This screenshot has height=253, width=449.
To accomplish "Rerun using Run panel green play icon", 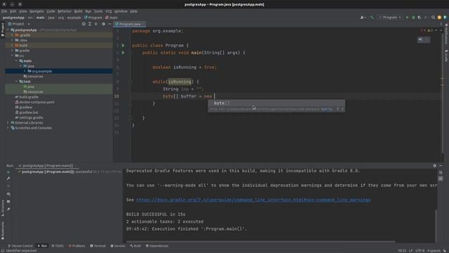I will 8,172.
